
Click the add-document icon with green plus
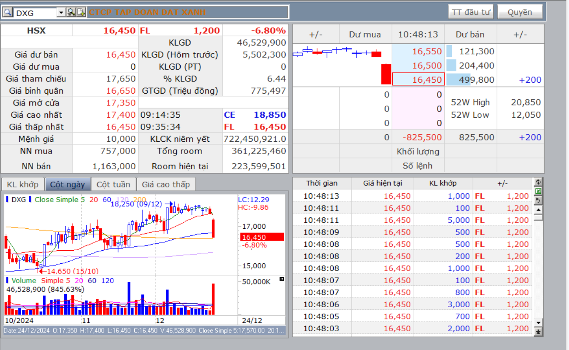81,12
